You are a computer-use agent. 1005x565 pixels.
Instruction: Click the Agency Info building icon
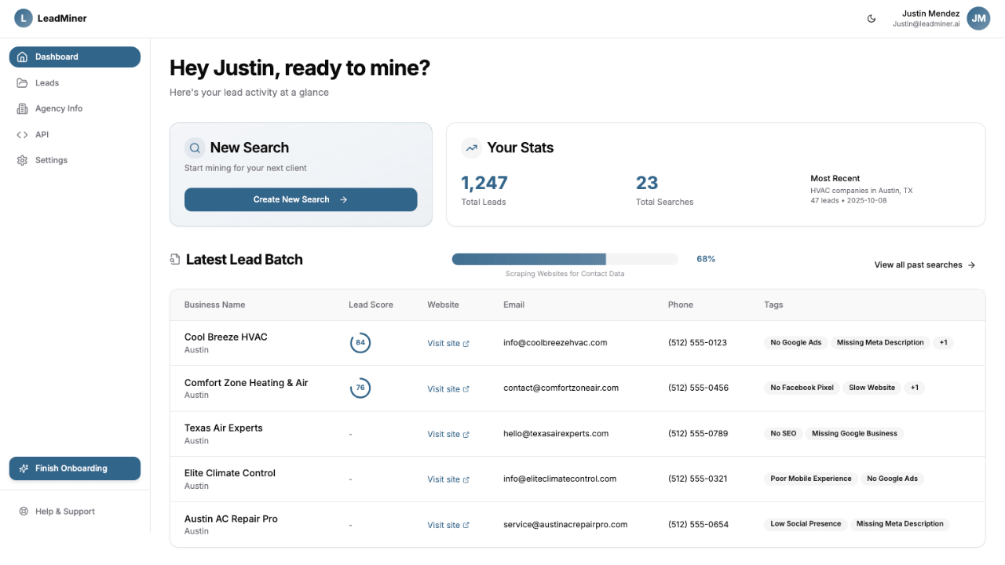tap(23, 108)
